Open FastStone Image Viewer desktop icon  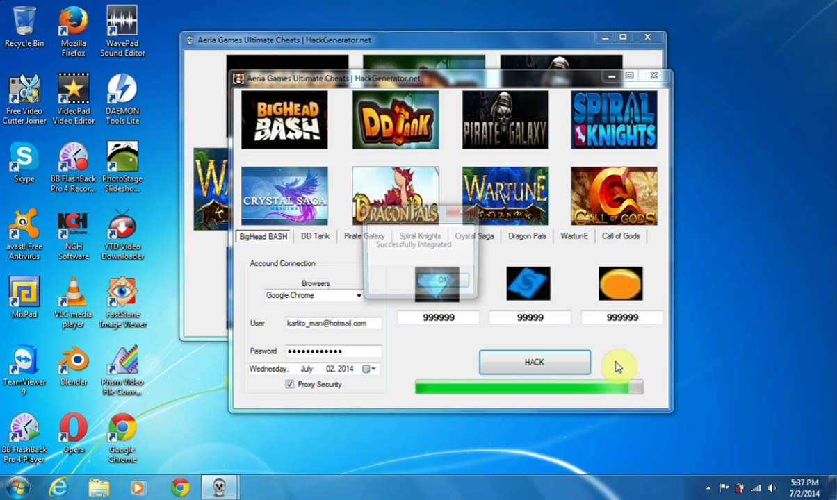[122, 303]
